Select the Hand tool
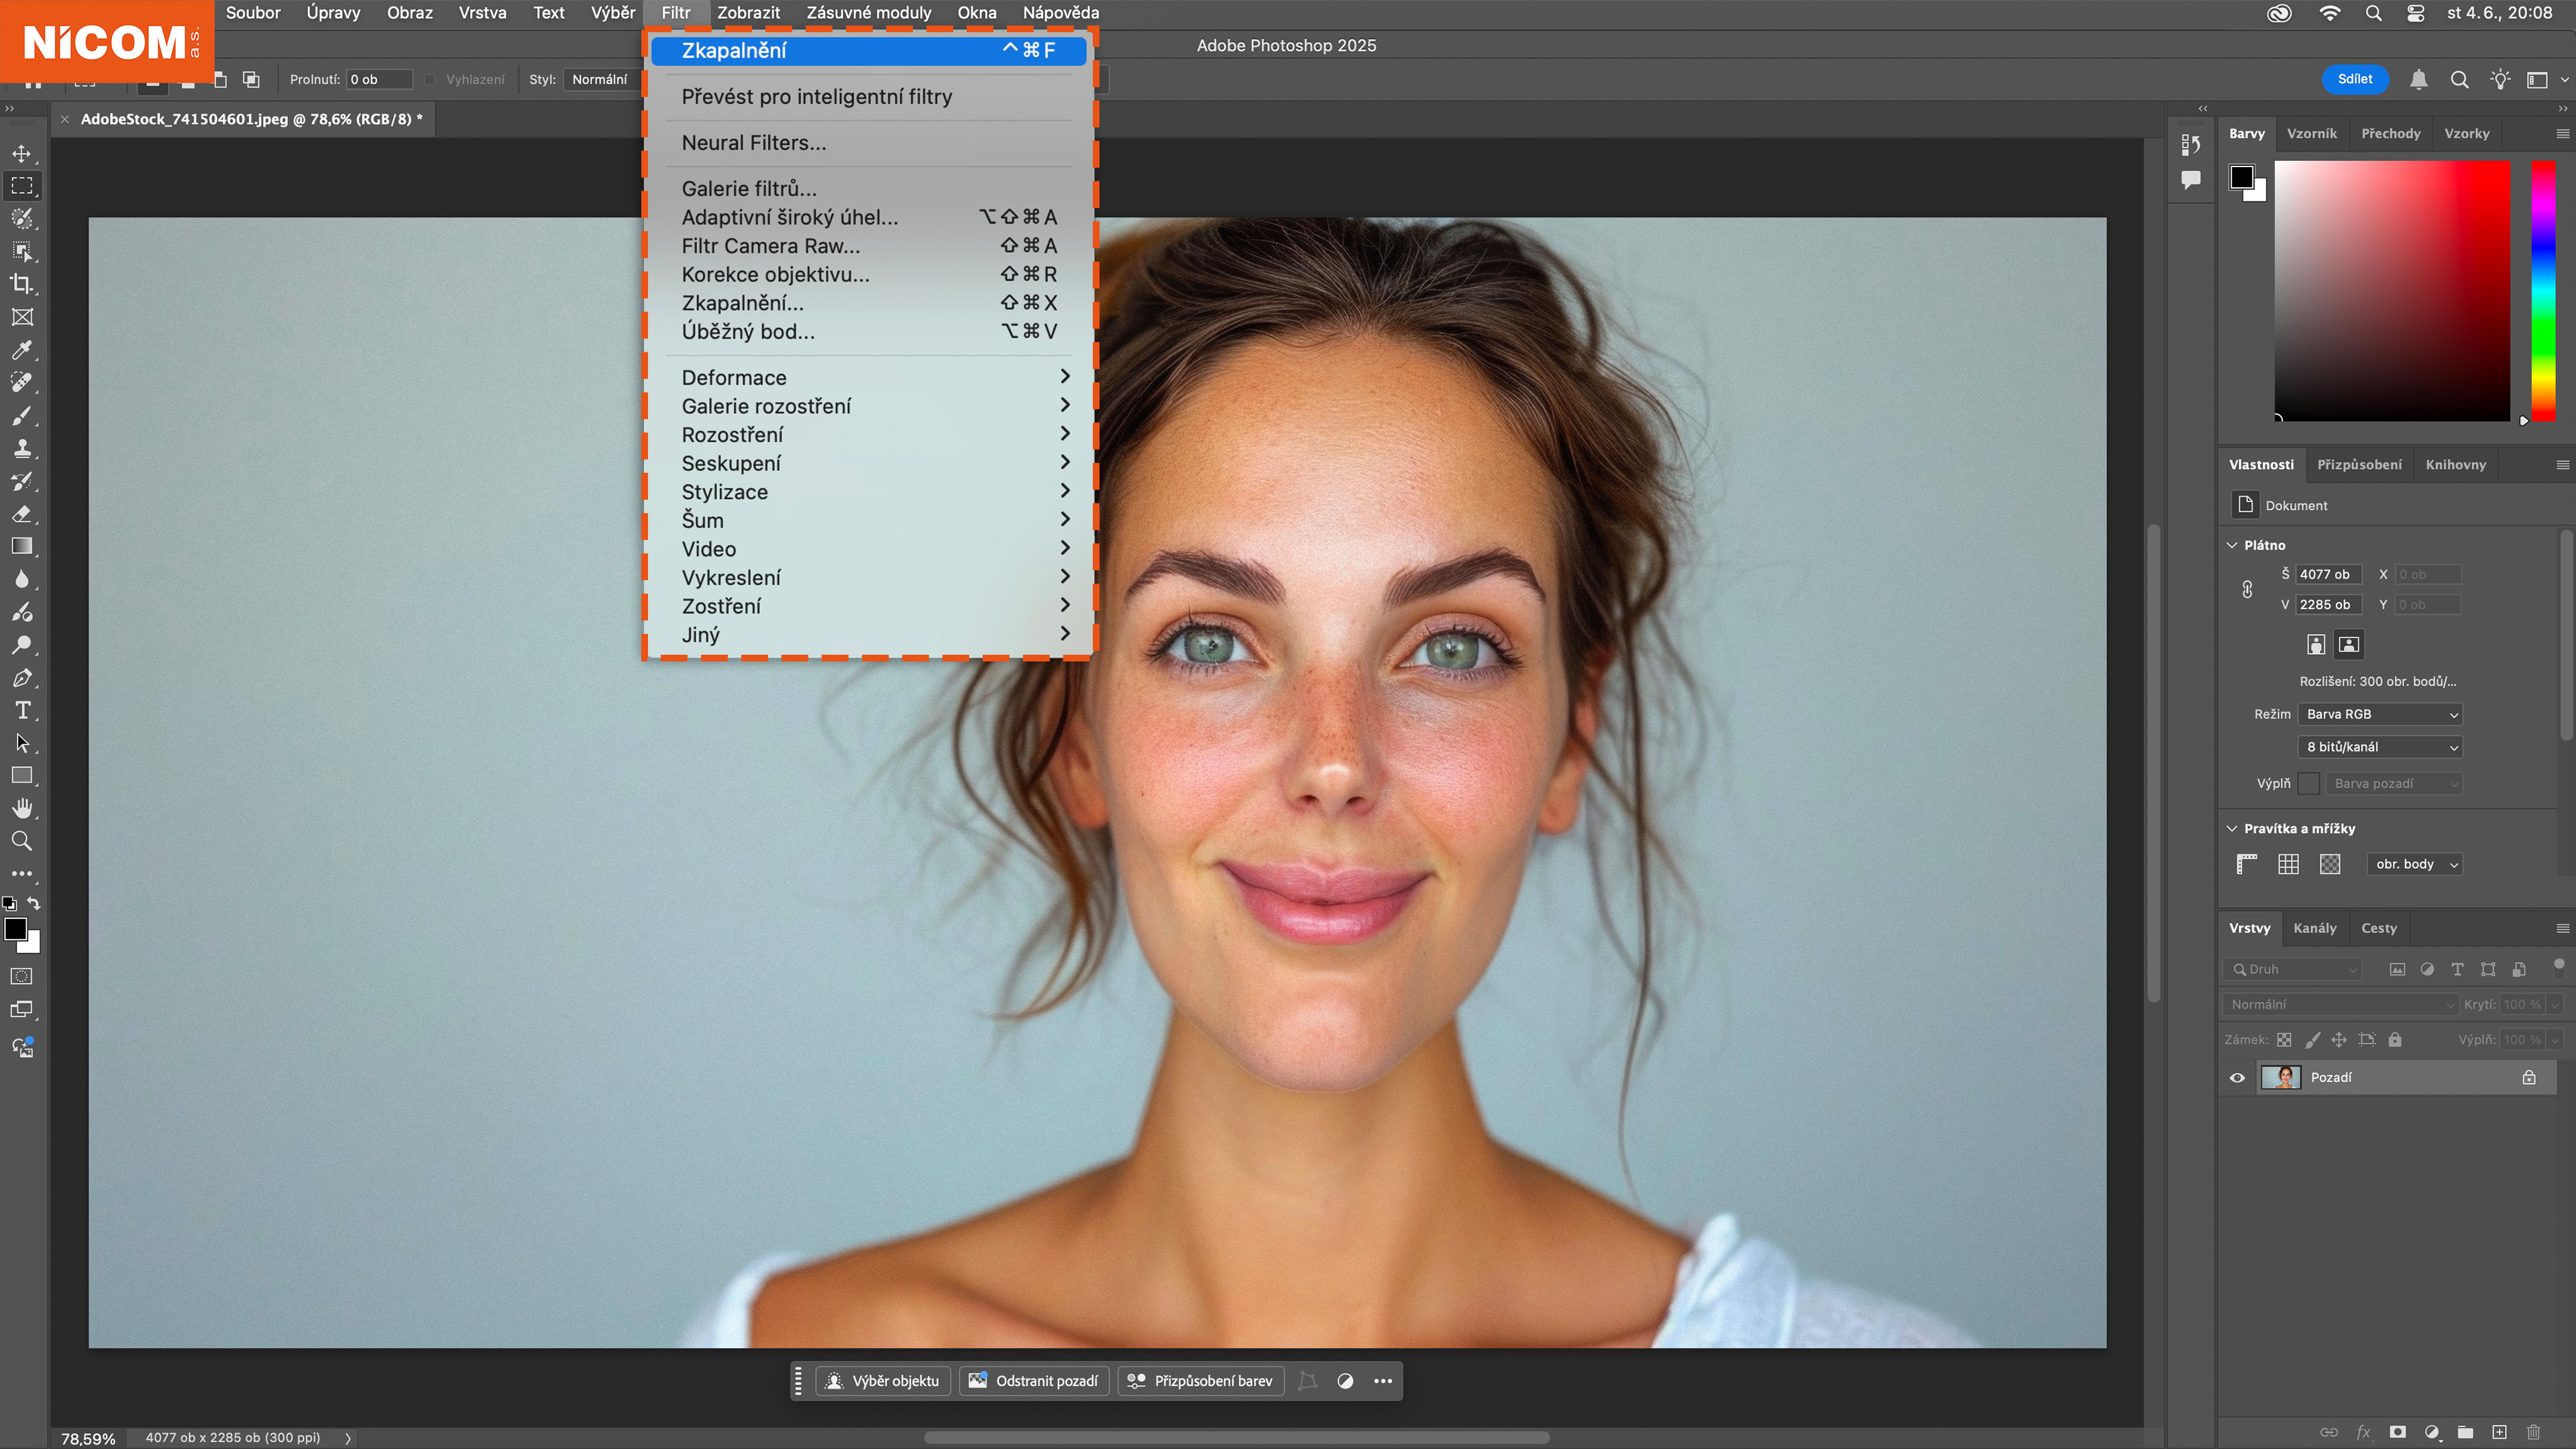 [22, 808]
